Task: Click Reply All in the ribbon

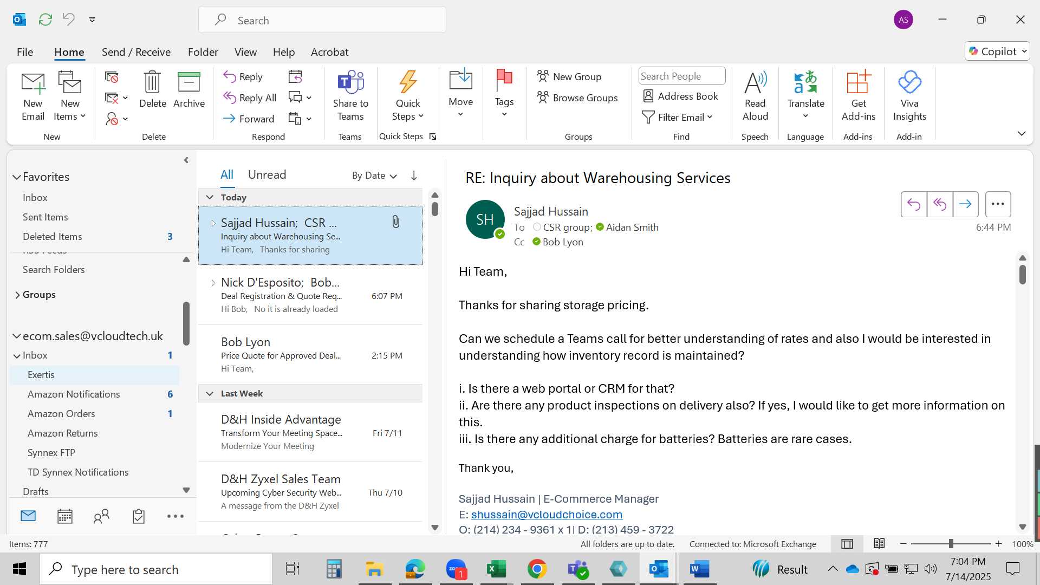Action: pyautogui.click(x=250, y=97)
